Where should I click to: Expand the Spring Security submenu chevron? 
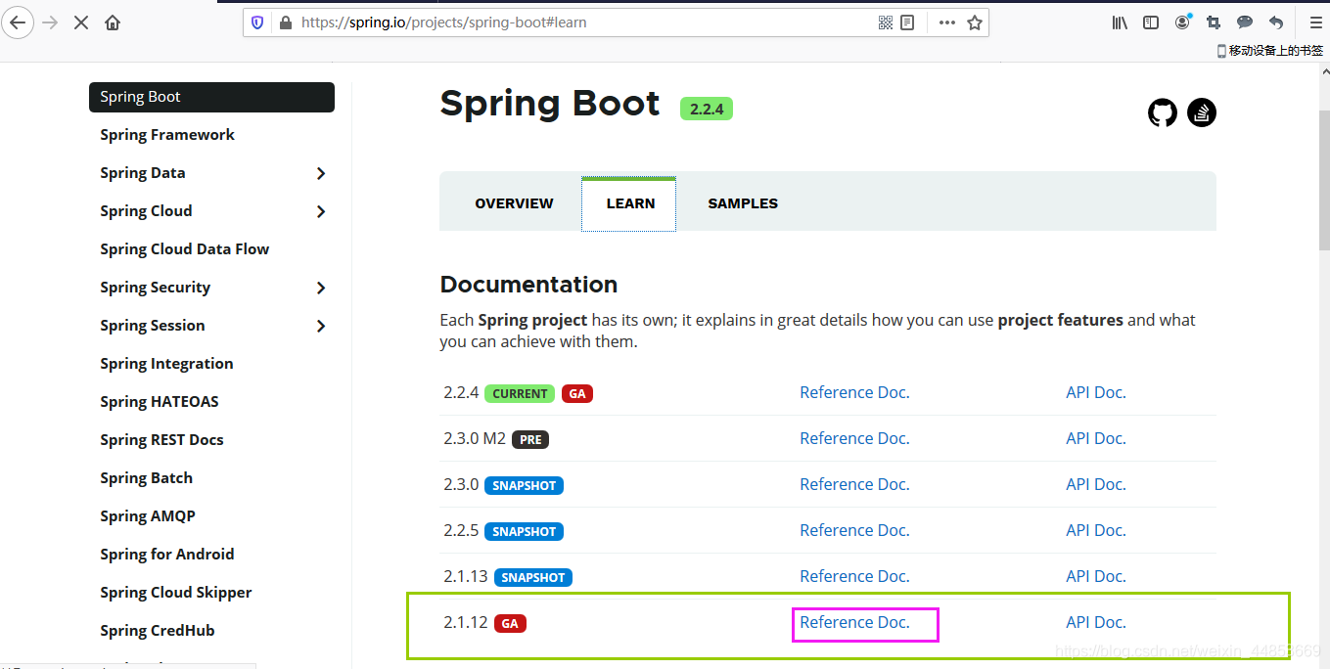(x=321, y=288)
